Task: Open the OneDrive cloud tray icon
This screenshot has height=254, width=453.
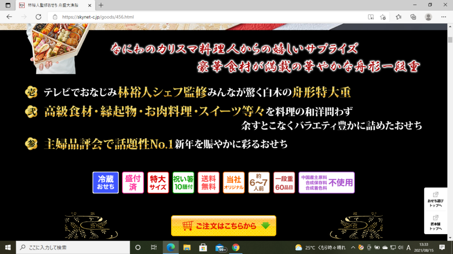Action: [x=385, y=247]
